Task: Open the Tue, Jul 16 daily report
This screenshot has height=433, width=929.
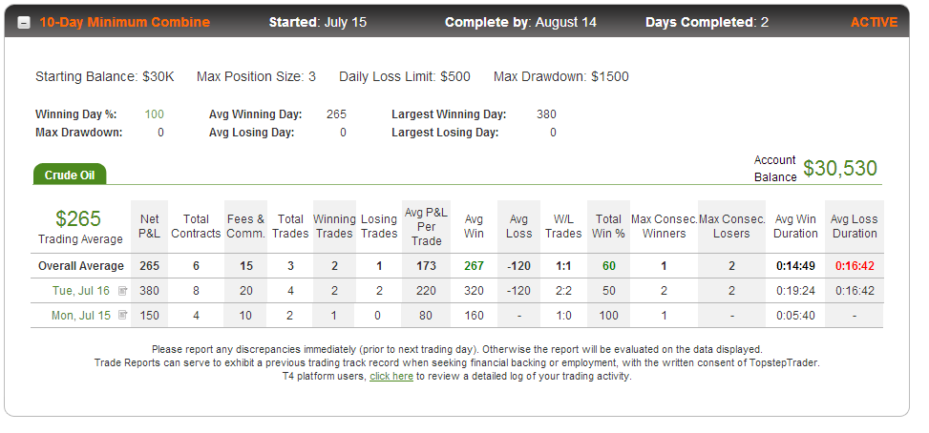Action: click(x=82, y=291)
